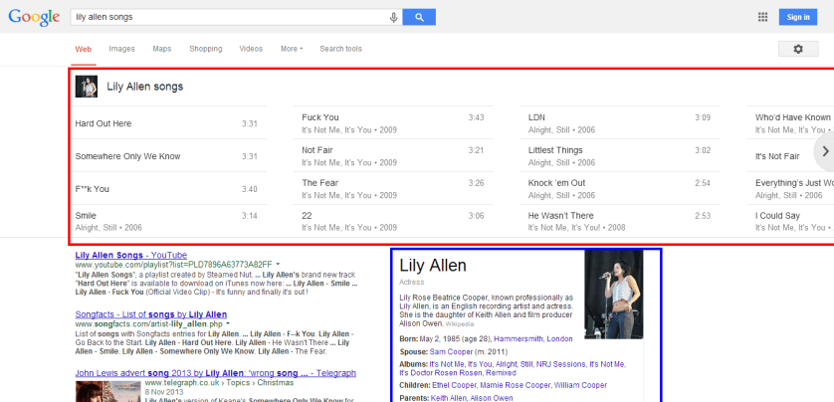Open the Google apps grid icon
This screenshot has height=402, width=834.
[762, 17]
